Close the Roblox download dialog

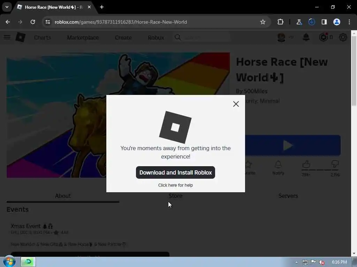coord(236,104)
